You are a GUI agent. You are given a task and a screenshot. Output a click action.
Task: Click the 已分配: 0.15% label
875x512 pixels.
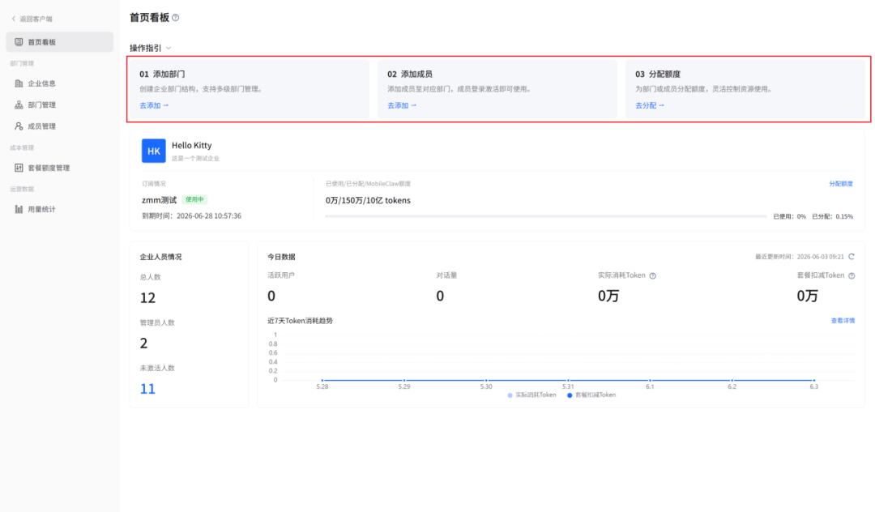(x=832, y=216)
